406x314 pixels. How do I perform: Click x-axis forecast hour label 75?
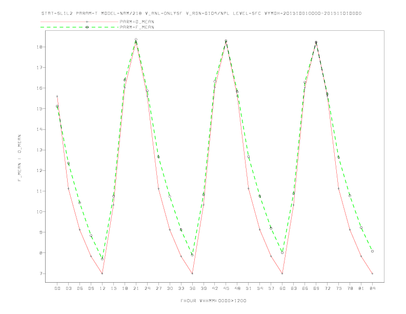[339, 288]
